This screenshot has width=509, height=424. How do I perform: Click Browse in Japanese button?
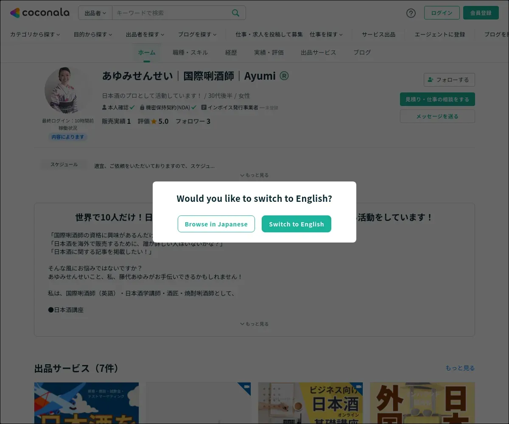216,224
